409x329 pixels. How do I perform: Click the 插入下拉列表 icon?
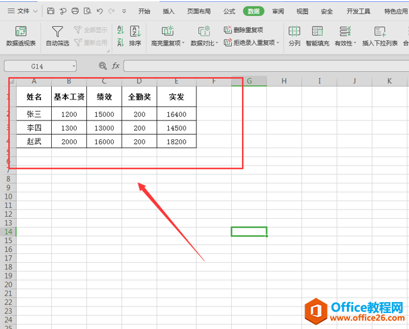[380, 31]
